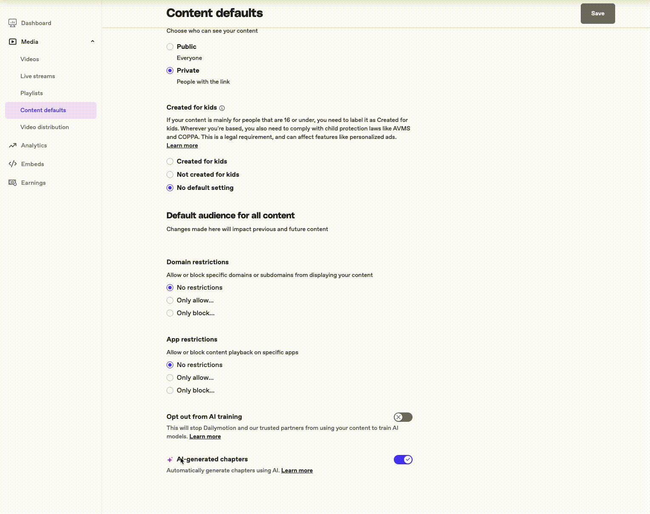650x514 pixels.
Task: Open Embeds using the code icon
Action: [x=12, y=164]
